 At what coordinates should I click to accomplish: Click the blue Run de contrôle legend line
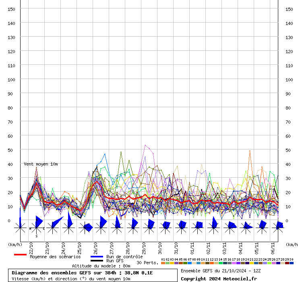point(97,257)
